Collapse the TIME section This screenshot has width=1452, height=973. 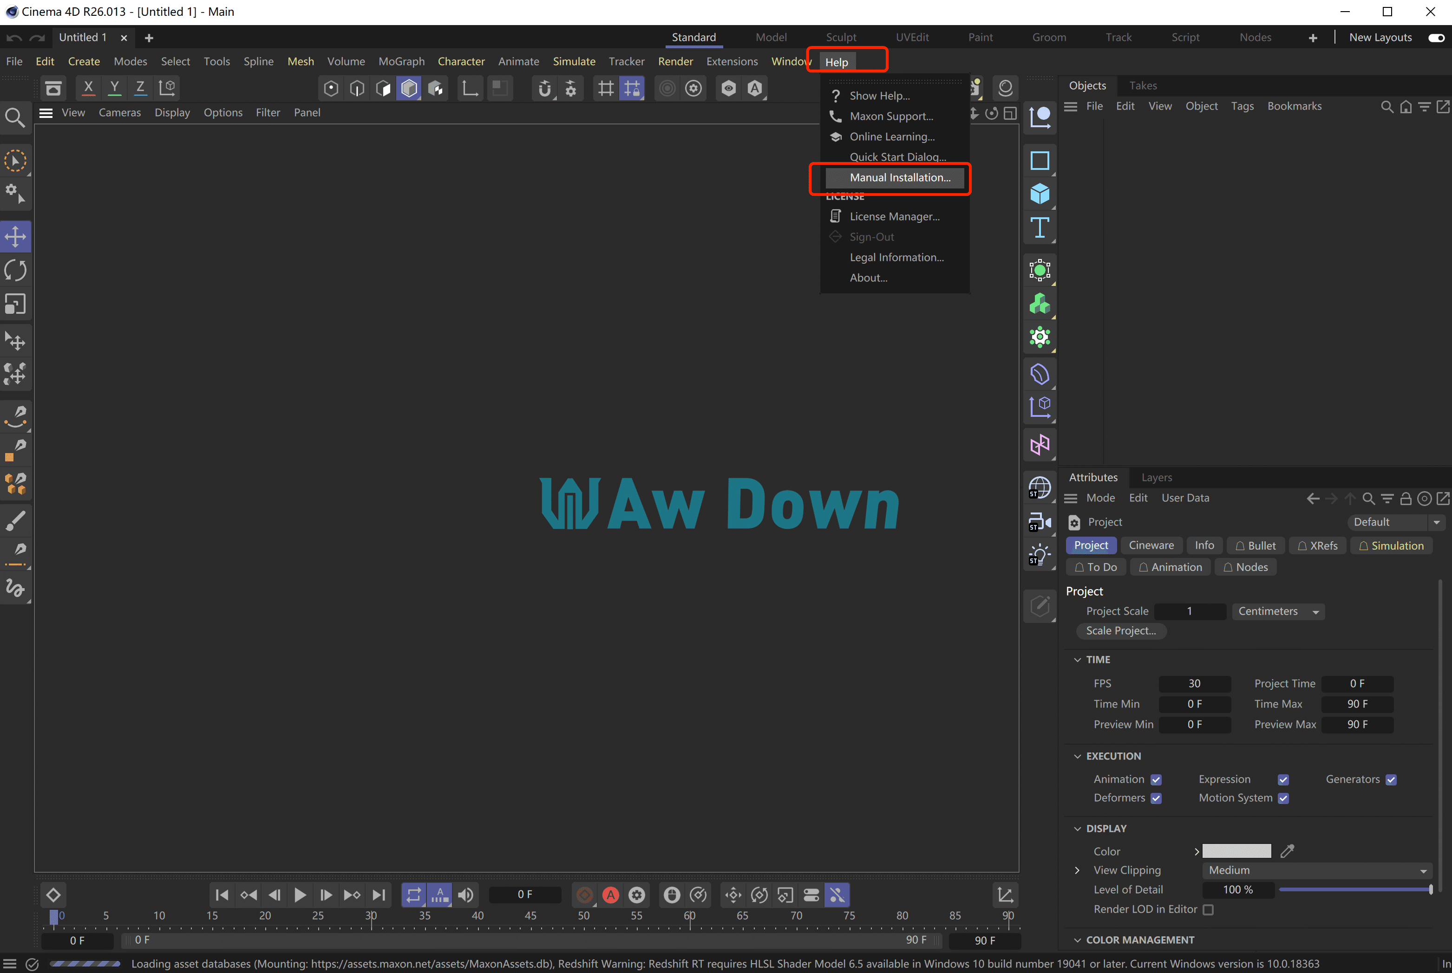pos(1078,660)
